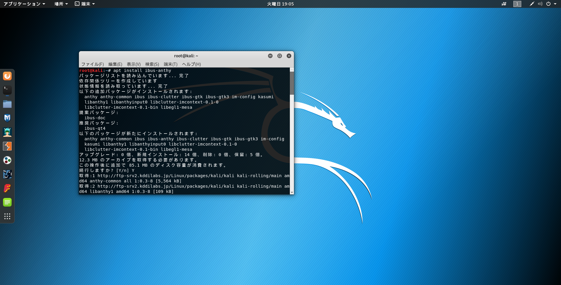Click the 取得:1 download URL line

click(184, 176)
